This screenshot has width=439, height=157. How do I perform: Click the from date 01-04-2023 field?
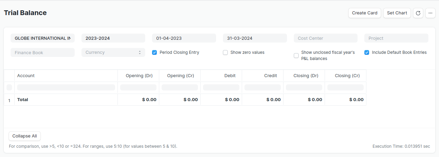click(x=184, y=38)
